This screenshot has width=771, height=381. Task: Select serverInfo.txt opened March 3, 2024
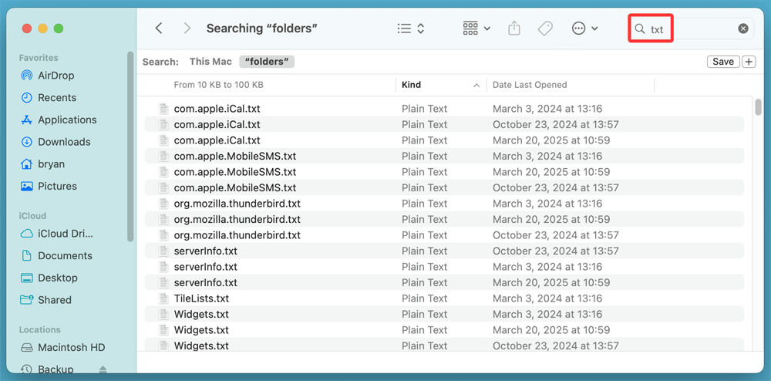(x=444, y=266)
